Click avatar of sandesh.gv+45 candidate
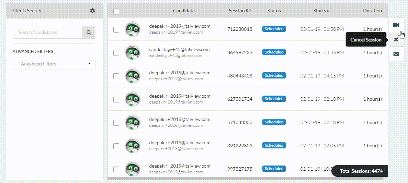Viewport: 408px width, 183px height. [133, 52]
